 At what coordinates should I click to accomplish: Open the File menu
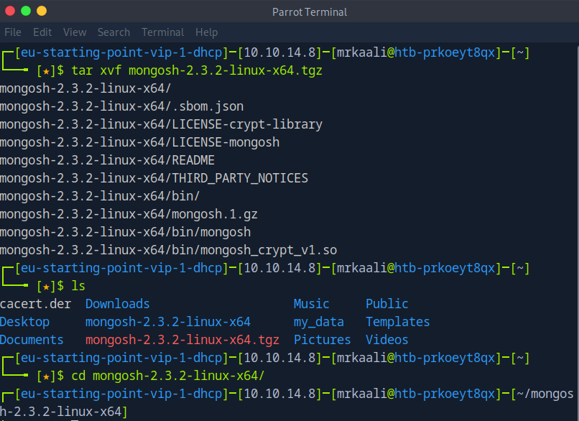[13, 32]
